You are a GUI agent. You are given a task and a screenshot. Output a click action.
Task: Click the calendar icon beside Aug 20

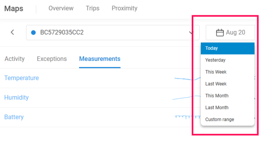[x=220, y=32]
